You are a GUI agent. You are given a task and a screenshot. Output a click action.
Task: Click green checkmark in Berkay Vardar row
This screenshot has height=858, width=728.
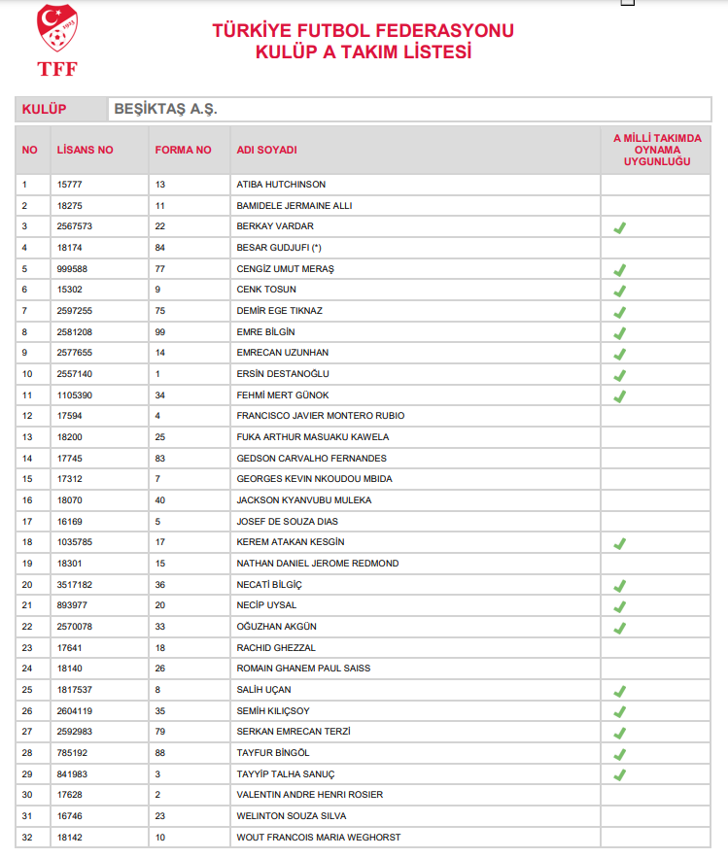(x=619, y=227)
